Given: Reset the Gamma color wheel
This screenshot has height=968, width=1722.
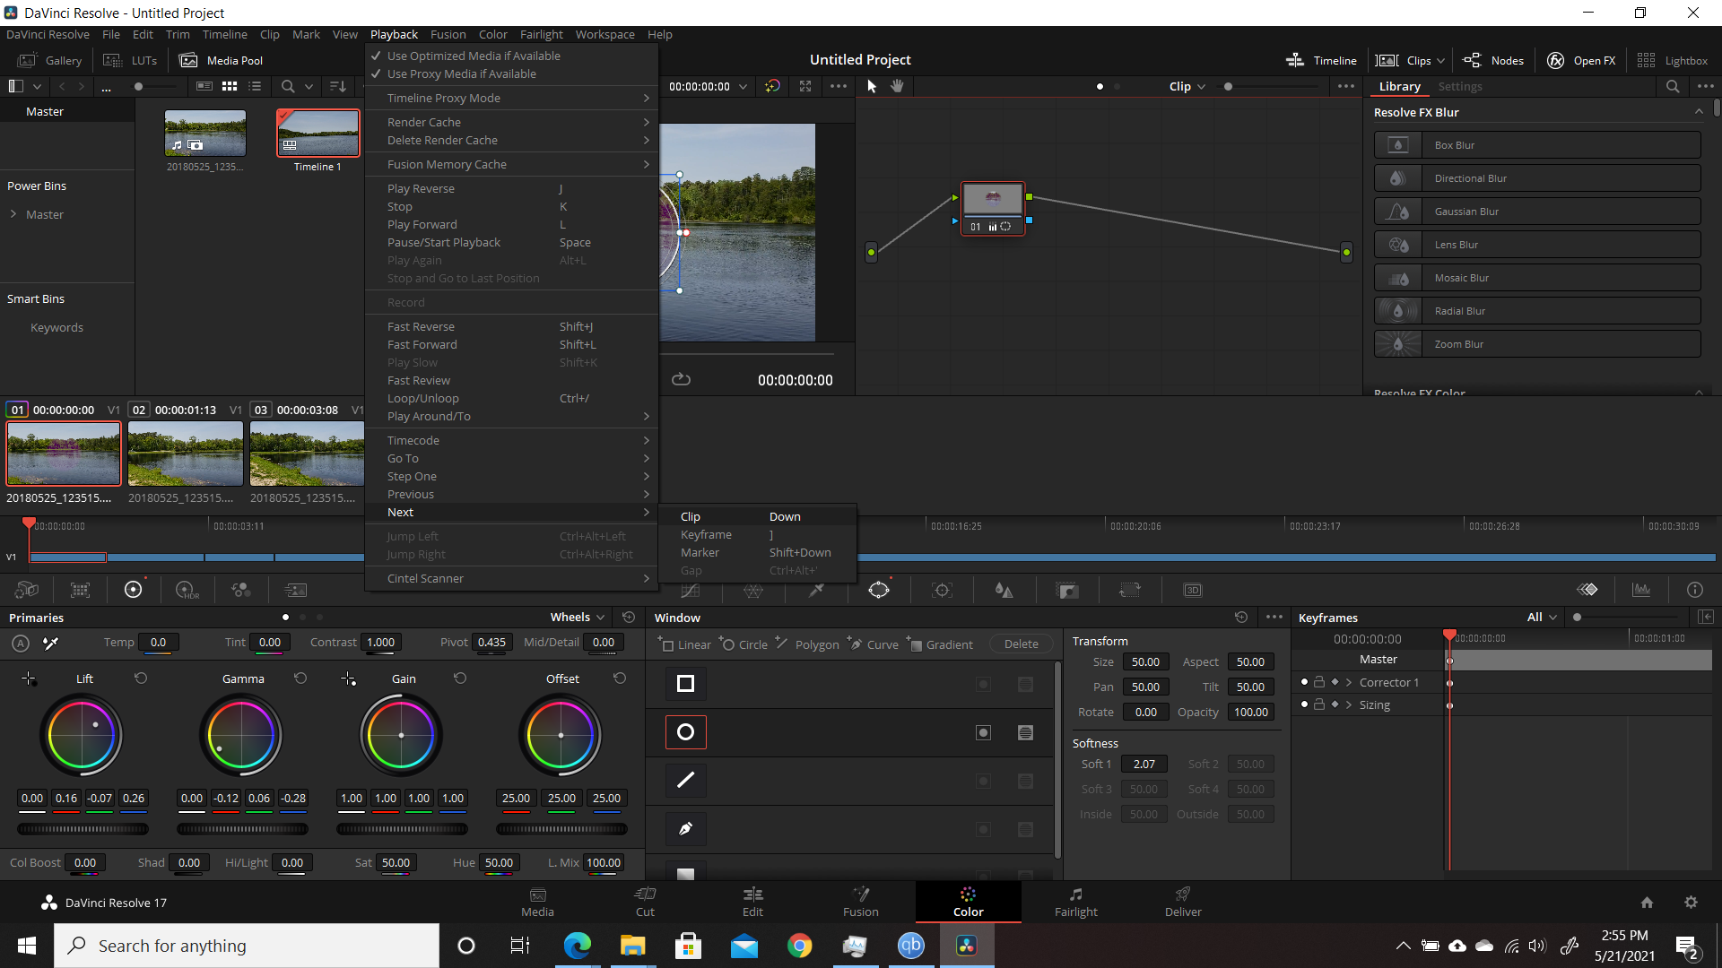Looking at the screenshot, I should click(x=300, y=678).
